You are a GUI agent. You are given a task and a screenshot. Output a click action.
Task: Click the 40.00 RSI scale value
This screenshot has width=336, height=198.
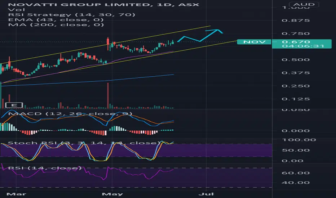pos(296,183)
